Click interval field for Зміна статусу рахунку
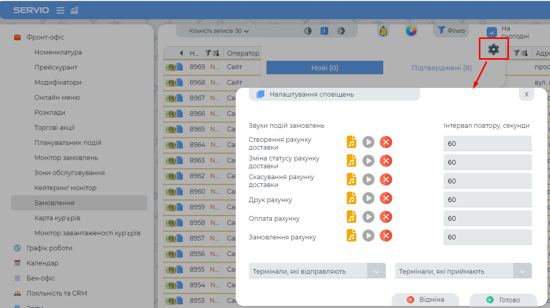The image size is (550, 308). coord(487,162)
